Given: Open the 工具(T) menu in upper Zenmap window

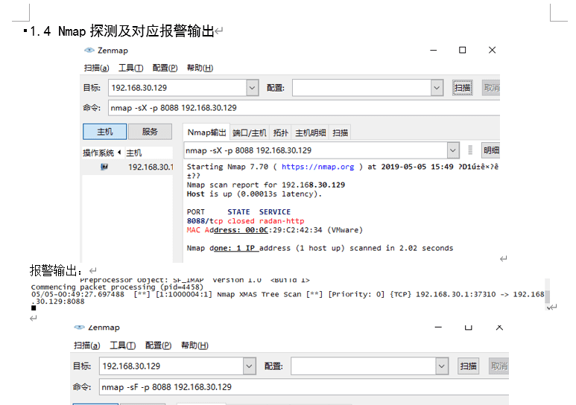Looking at the screenshot, I should [x=130, y=68].
